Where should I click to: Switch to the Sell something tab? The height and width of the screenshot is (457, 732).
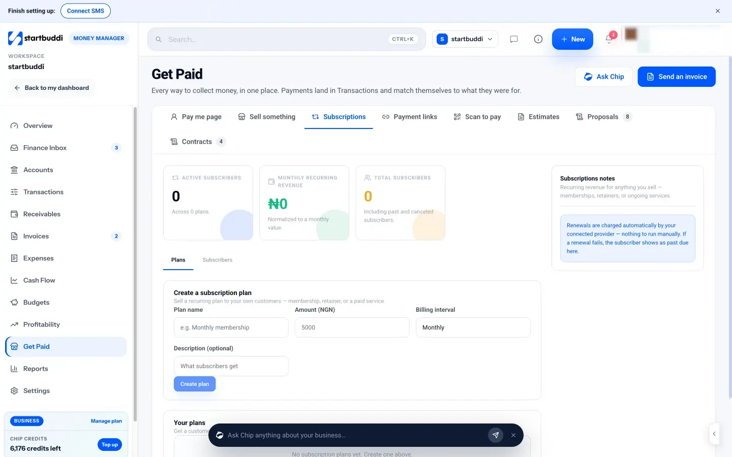(267, 117)
